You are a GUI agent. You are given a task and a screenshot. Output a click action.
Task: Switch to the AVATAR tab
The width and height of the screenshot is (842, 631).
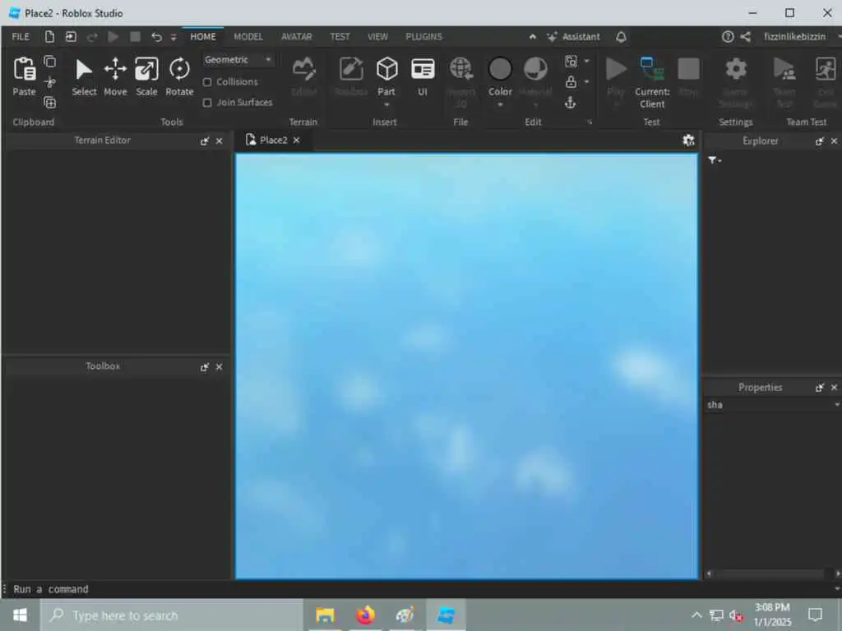coord(296,36)
